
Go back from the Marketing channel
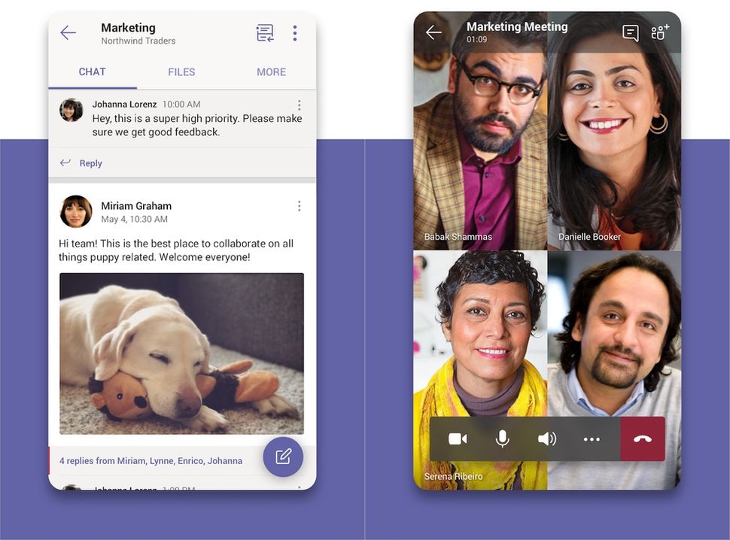click(67, 32)
